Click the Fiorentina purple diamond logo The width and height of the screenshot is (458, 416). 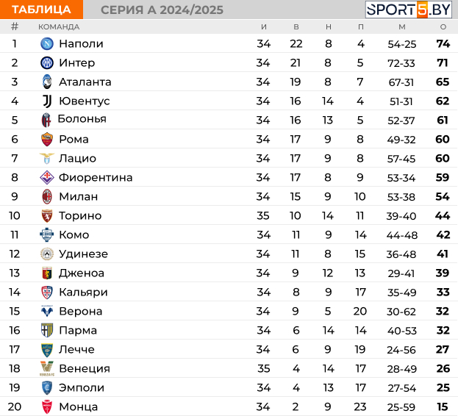(47, 177)
